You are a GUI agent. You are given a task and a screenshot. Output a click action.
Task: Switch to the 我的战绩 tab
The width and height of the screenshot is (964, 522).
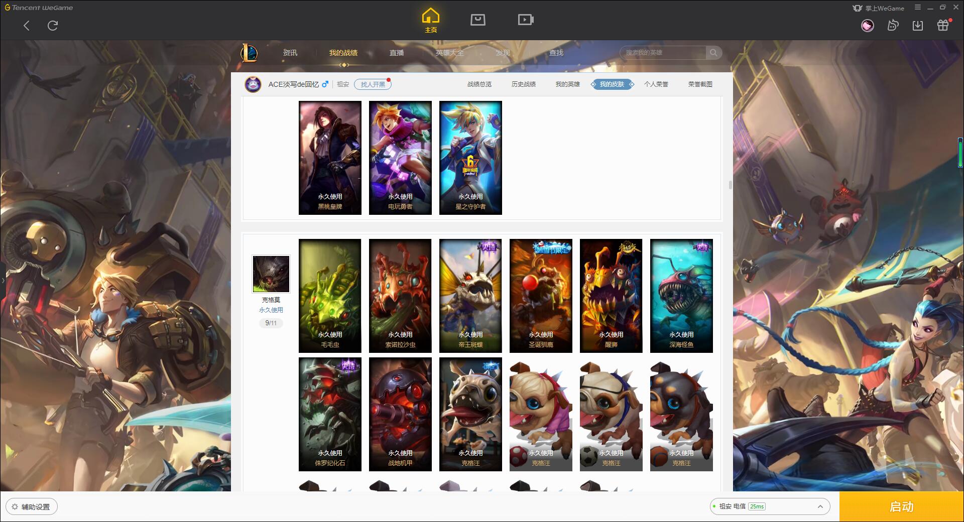(x=343, y=53)
